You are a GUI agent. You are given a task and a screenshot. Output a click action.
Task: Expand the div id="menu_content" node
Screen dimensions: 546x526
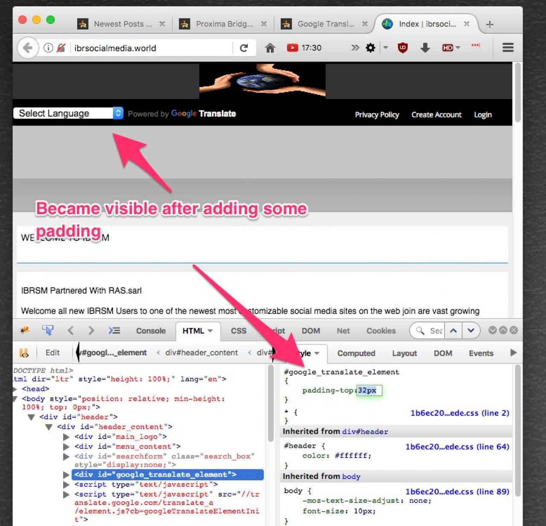pyautogui.click(x=66, y=447)
